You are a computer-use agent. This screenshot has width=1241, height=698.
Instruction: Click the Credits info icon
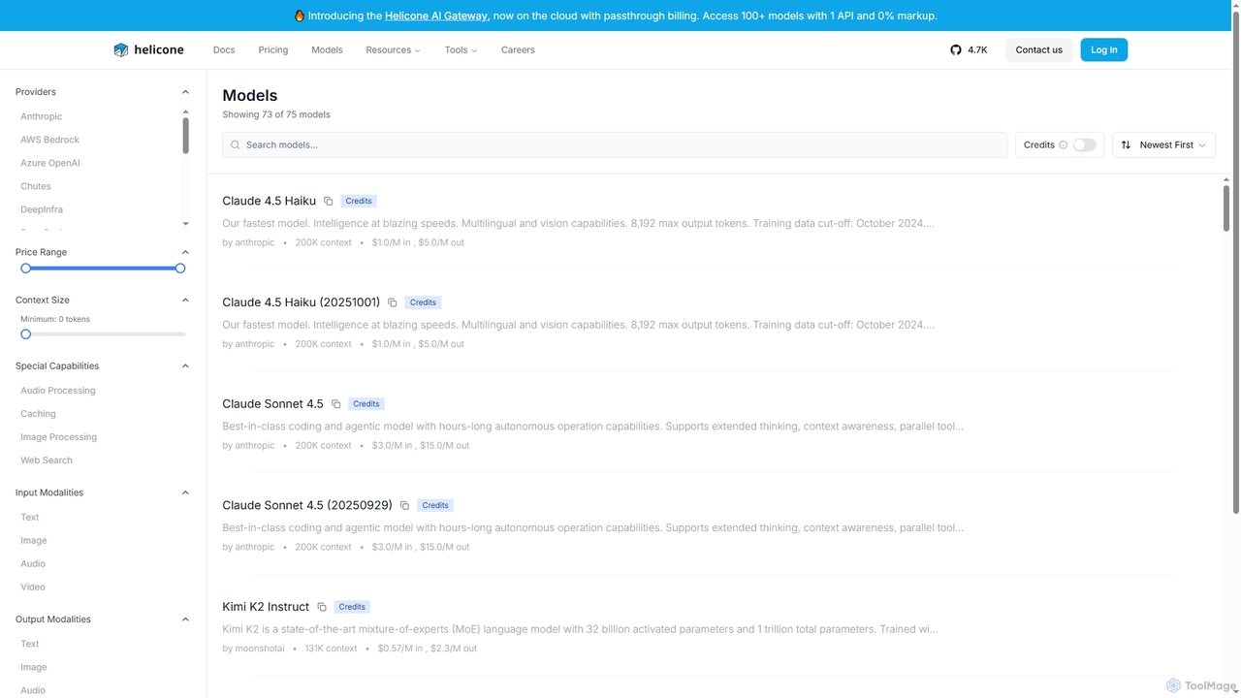(x=1064, y=144)
